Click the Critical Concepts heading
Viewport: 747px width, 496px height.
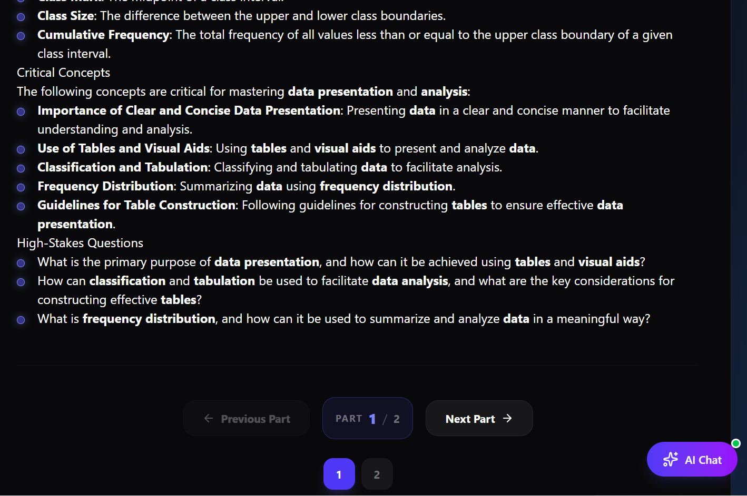tap(63, 73)
